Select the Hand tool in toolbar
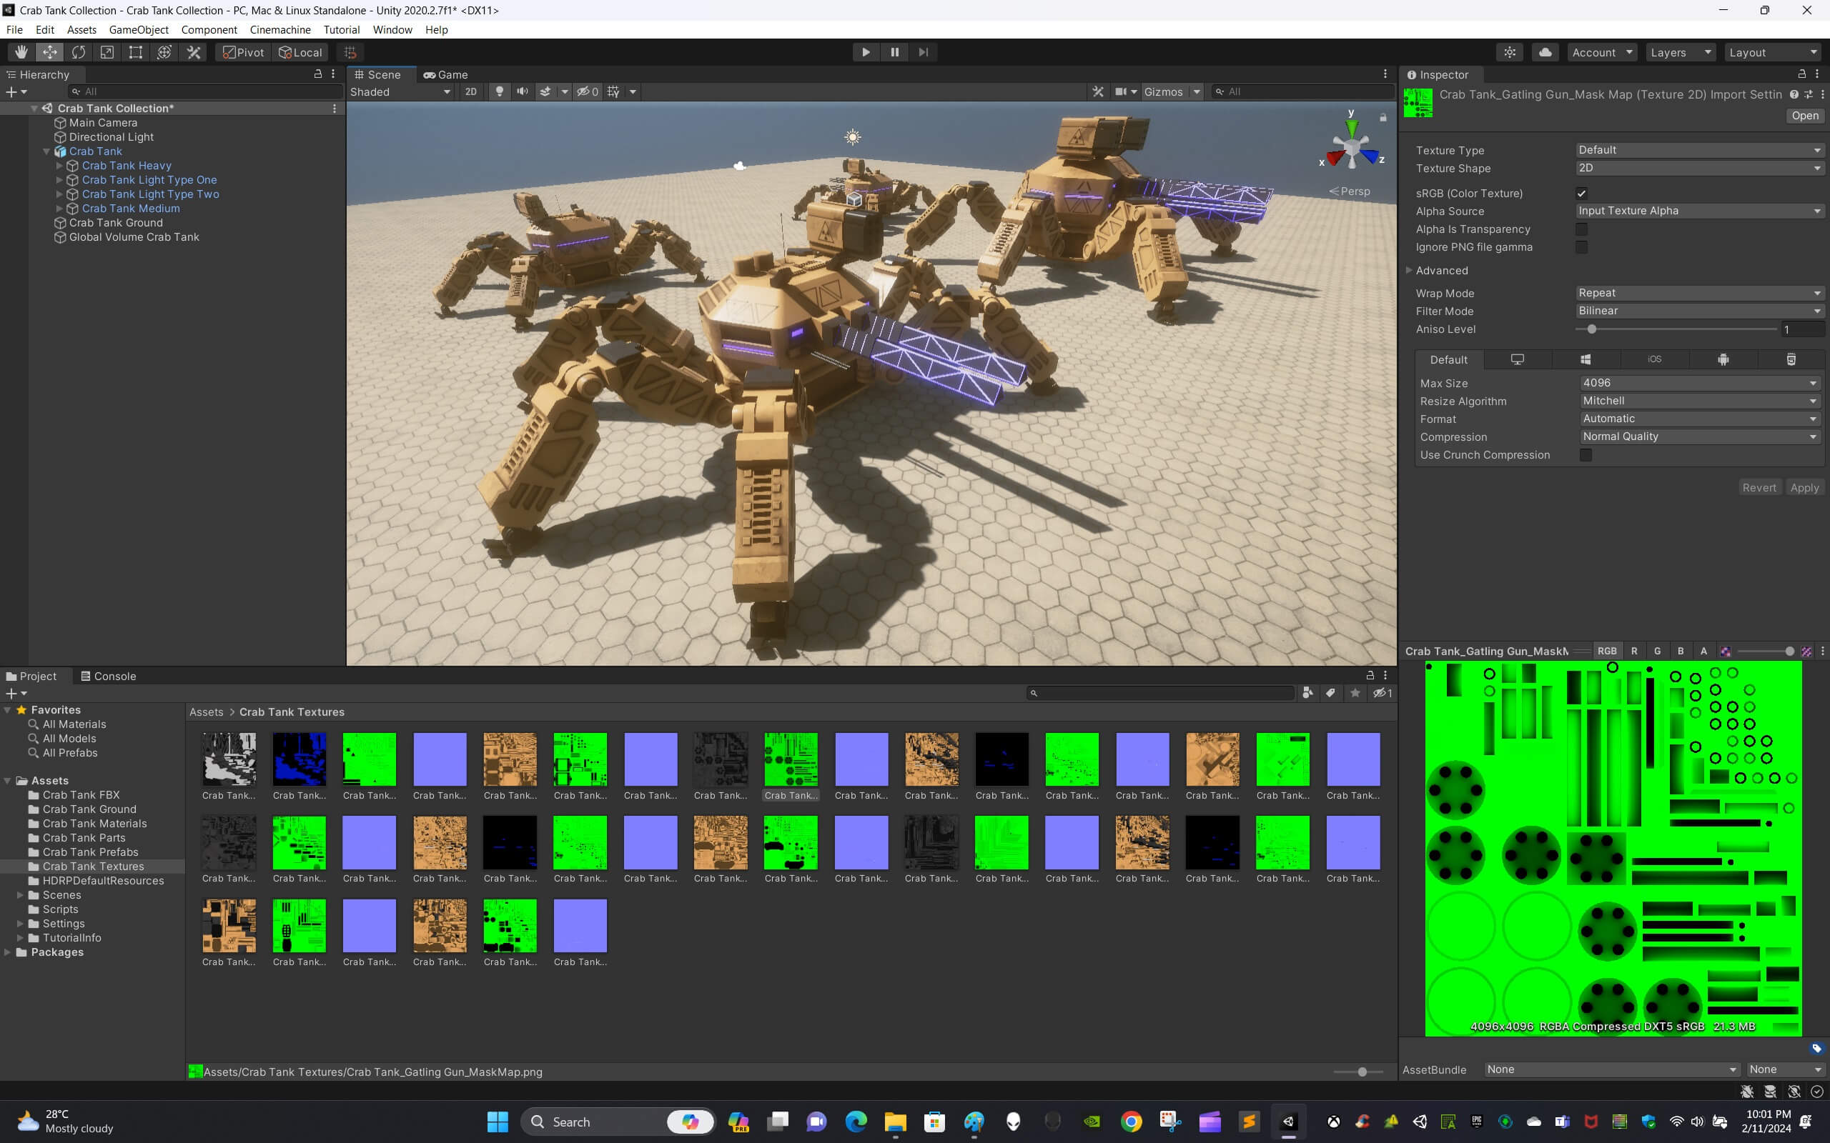Image resolution: width=1830 pixels, height=1143 pixels. (21, 52)
